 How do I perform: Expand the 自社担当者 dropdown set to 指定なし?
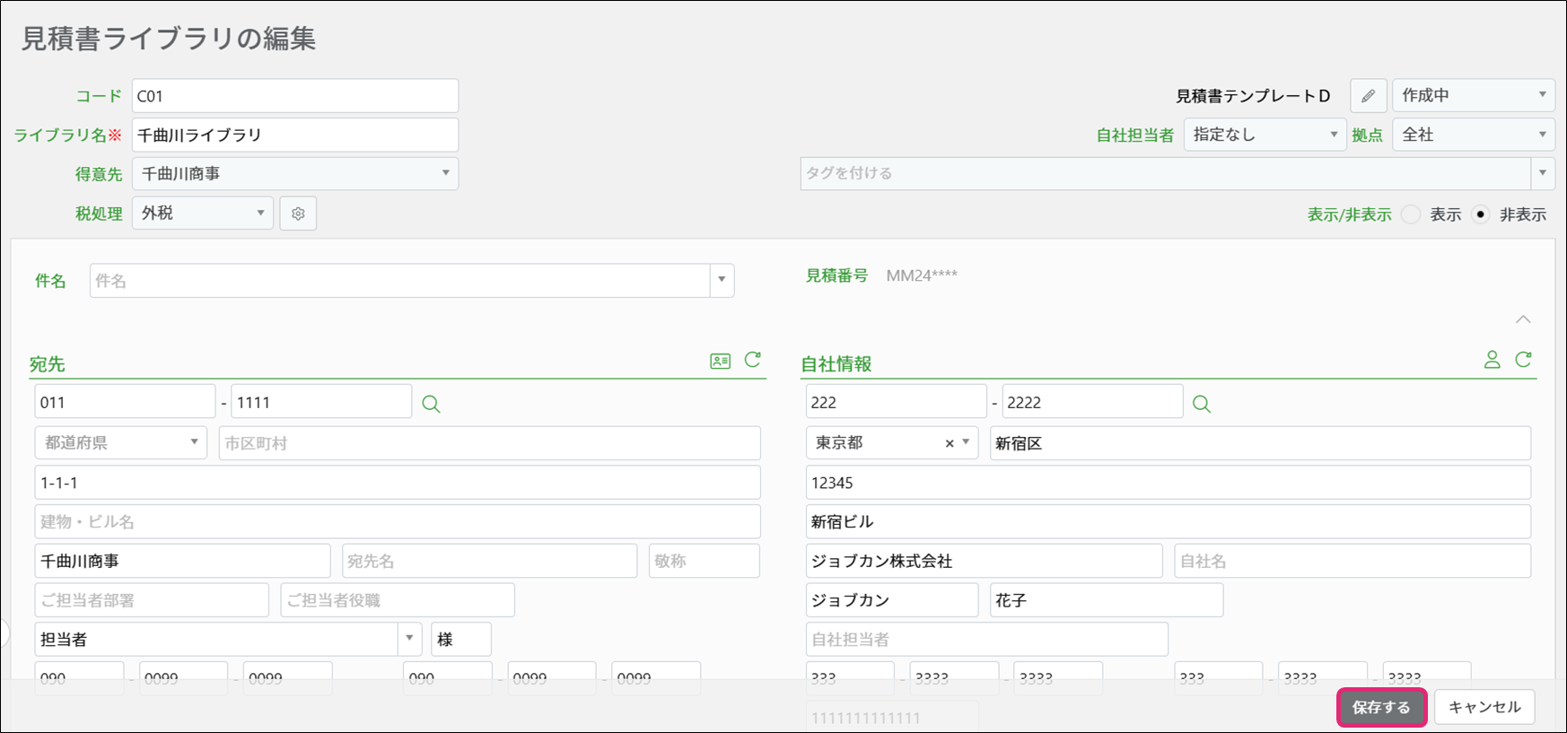[x=1264, y=135]
